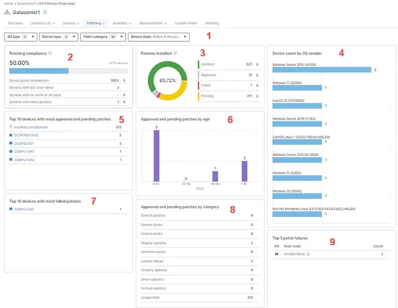Click the Windows icon next to COMPUTER1 failed patches

[11, 208]
